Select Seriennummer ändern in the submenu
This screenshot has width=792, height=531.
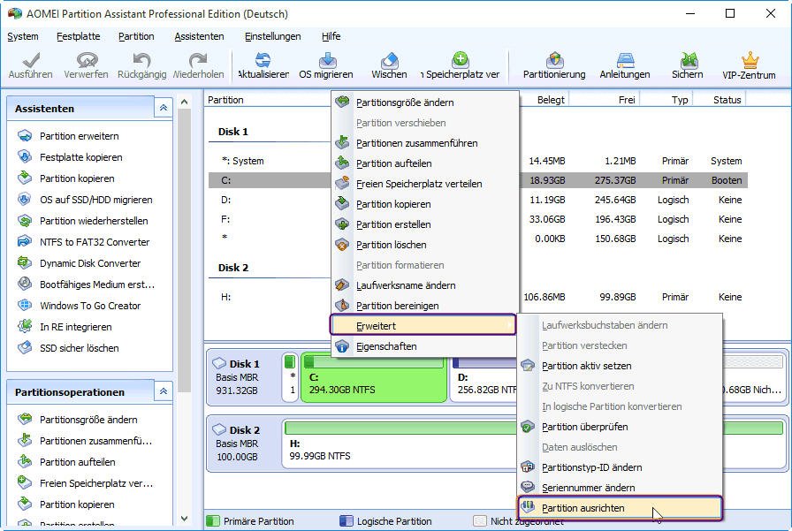621,488
